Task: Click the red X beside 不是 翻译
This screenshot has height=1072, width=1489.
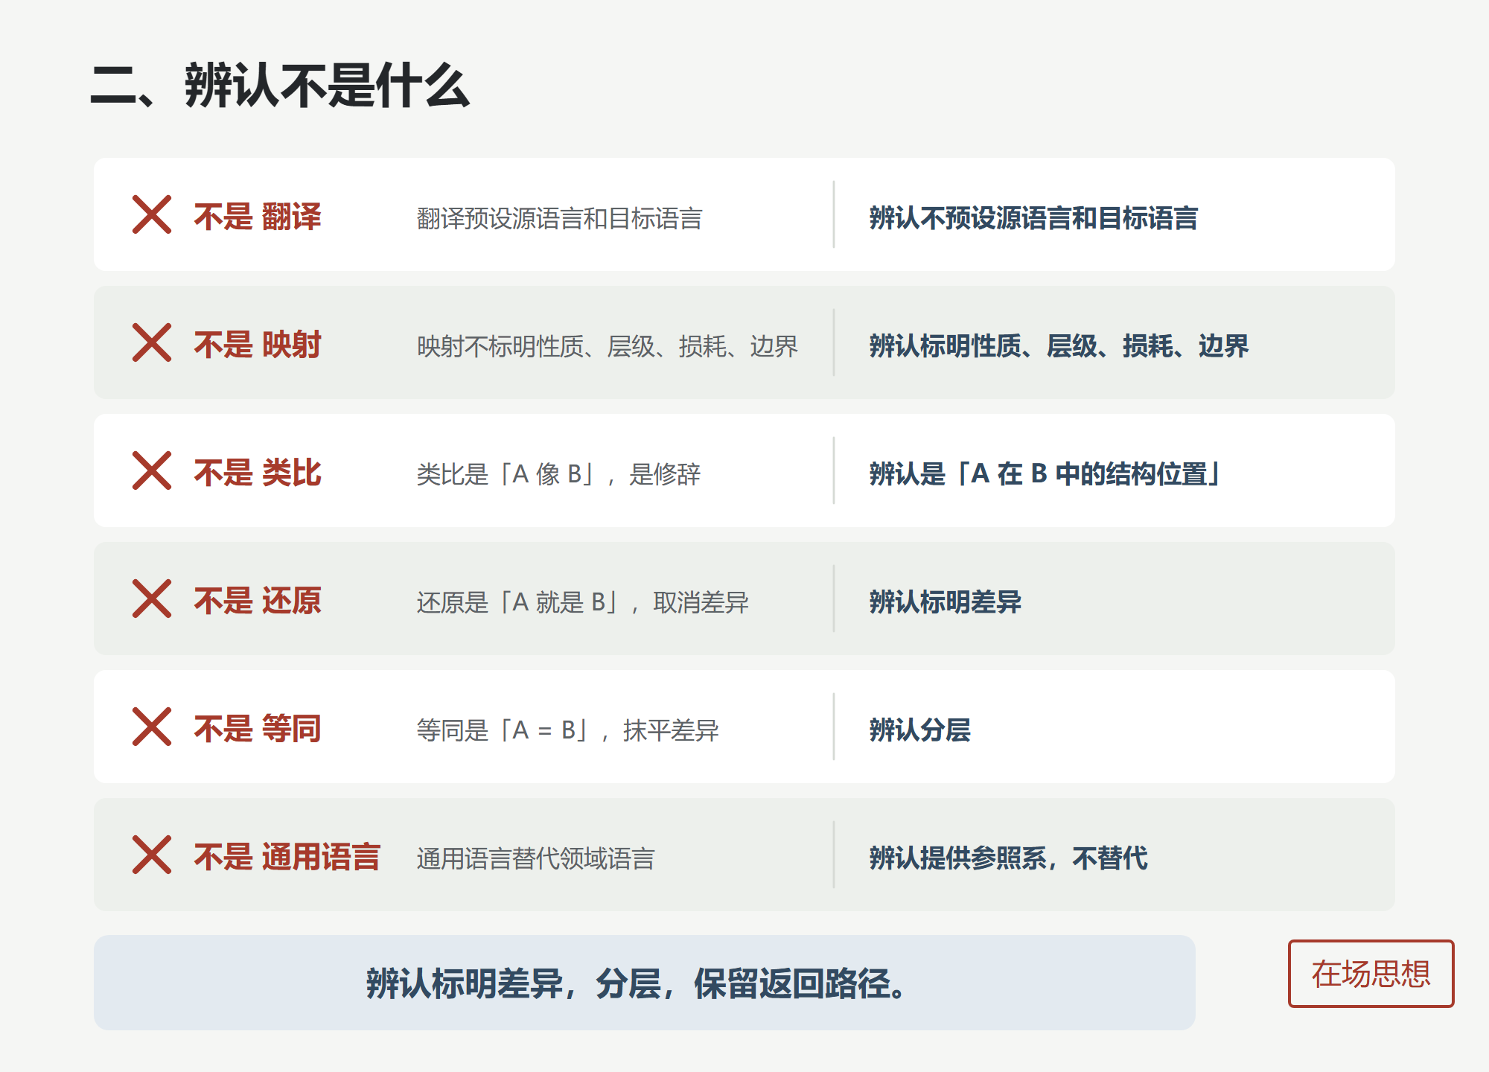Action: [x=152, y=214]
